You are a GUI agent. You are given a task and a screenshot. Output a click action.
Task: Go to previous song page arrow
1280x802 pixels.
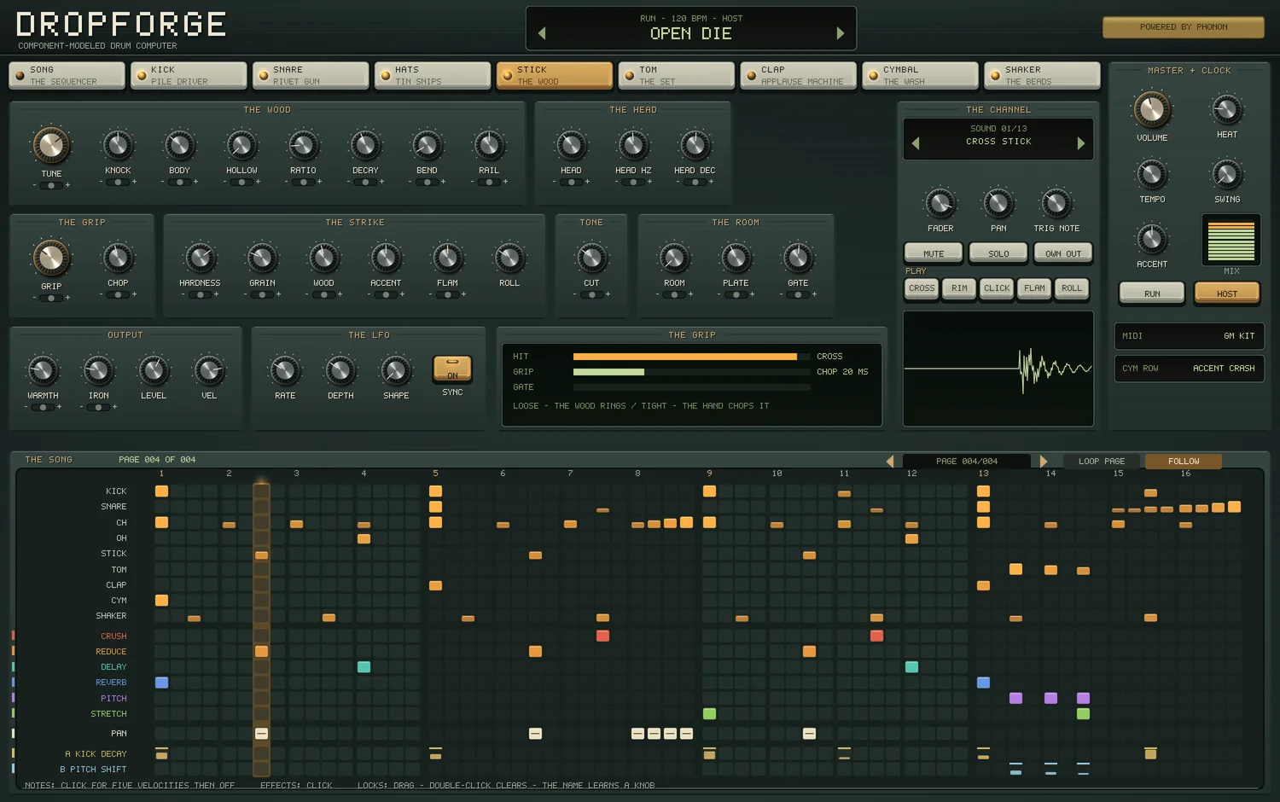[890, 462]
